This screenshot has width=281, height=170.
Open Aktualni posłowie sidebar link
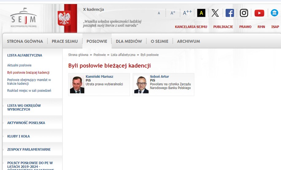19,65
